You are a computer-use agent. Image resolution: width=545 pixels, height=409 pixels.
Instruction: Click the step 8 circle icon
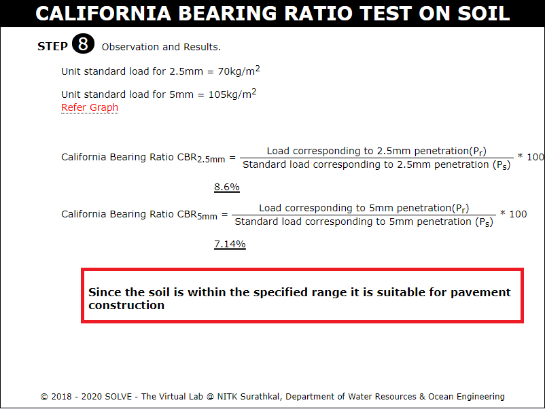tap(83, 43)
